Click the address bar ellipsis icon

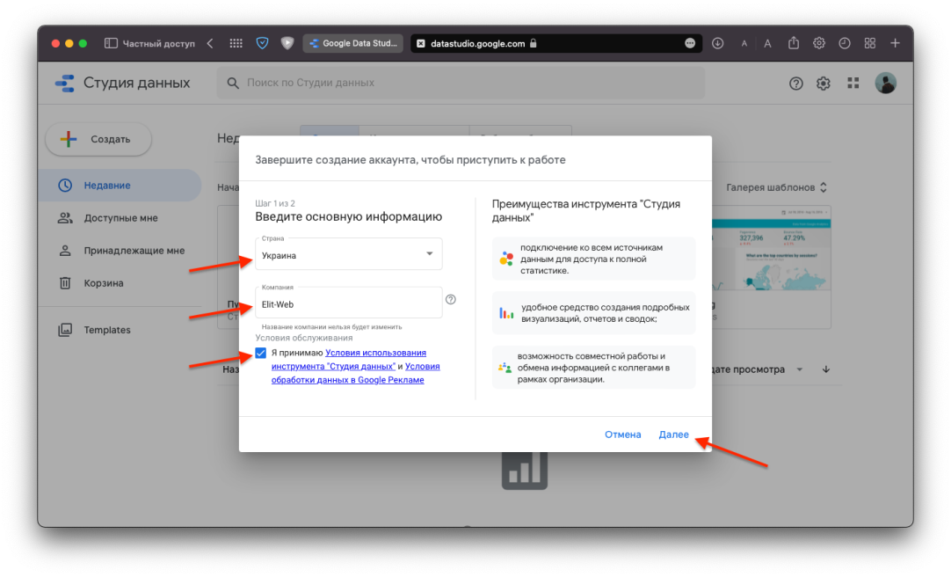coord(690,43)
